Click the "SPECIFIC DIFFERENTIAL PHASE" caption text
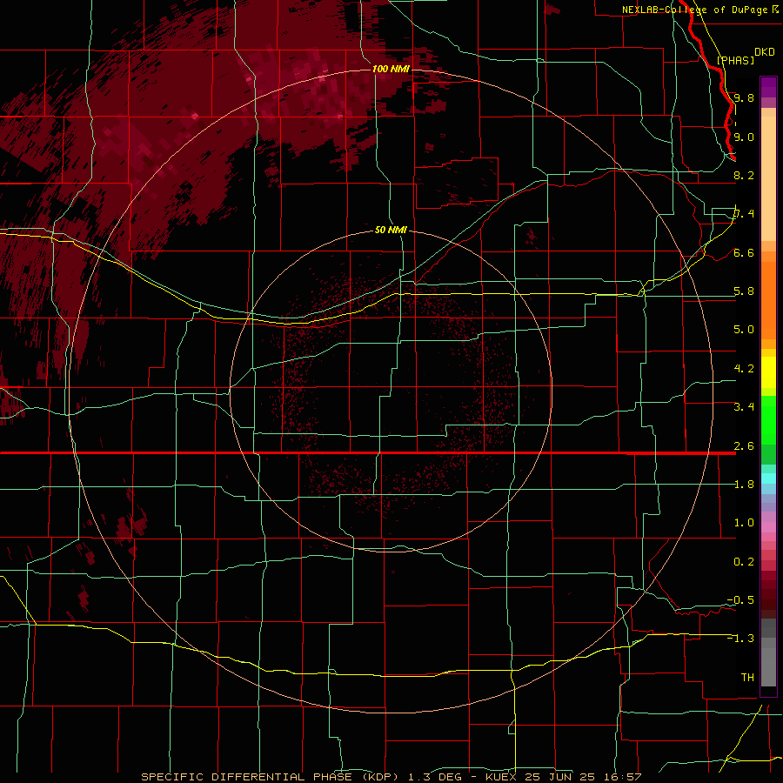The height and width of the screenshot is (783, 783). (x=246, y=777)
